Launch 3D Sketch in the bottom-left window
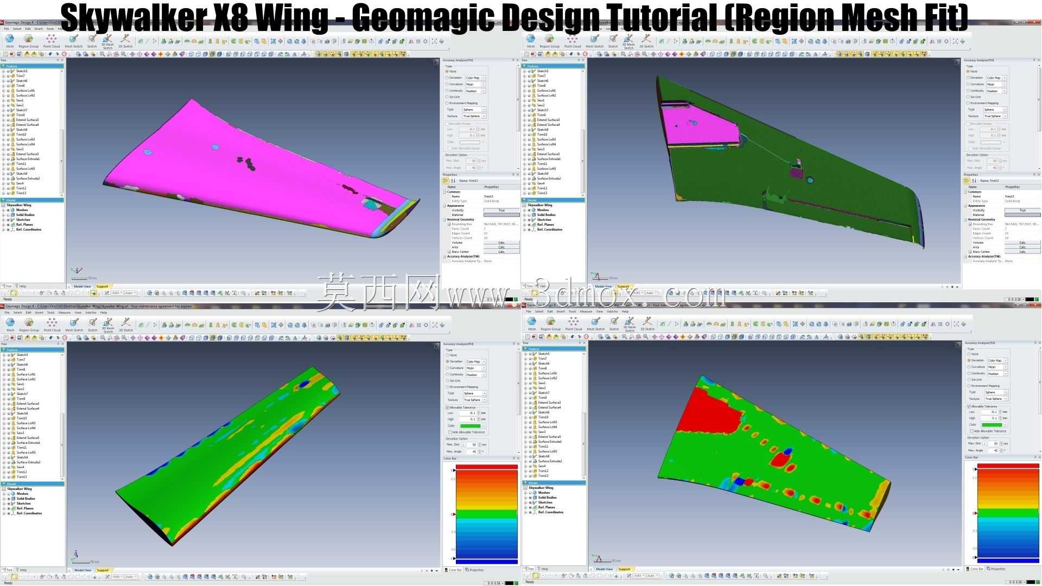This screenshot has width=1042, height=586. click(x=126, y=325)
